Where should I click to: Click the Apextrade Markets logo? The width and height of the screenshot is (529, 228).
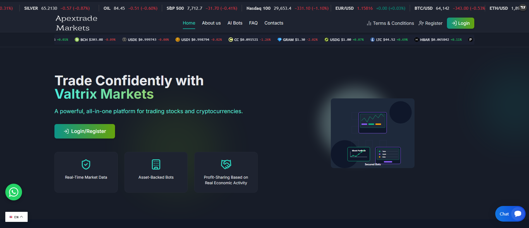76,23
